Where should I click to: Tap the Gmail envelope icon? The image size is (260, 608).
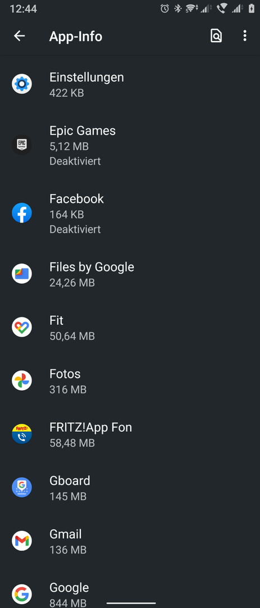click(x=22, y=541)
